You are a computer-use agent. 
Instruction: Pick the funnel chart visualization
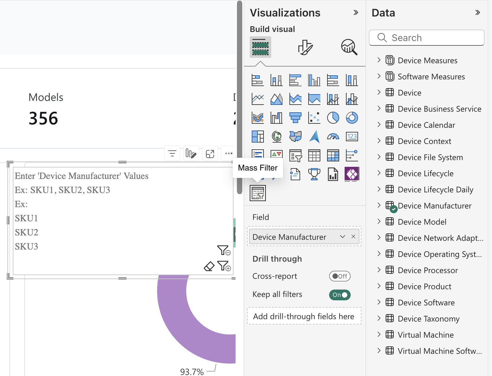pos(295,118)
